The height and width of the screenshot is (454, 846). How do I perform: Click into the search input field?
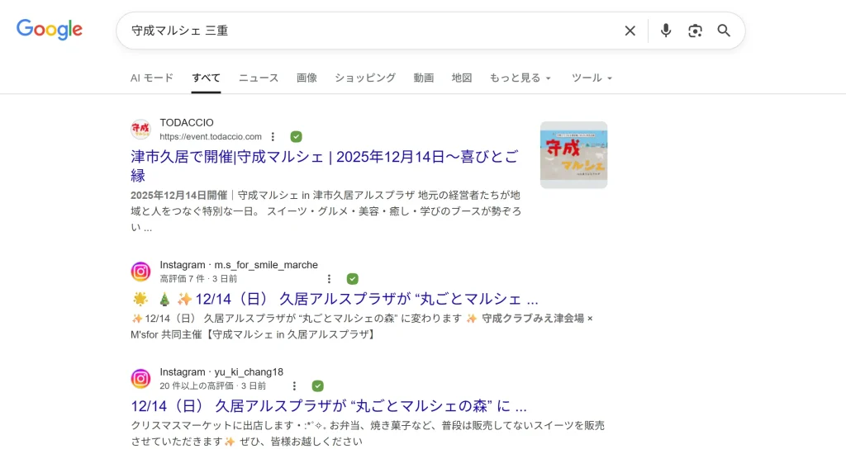[372, 31]
